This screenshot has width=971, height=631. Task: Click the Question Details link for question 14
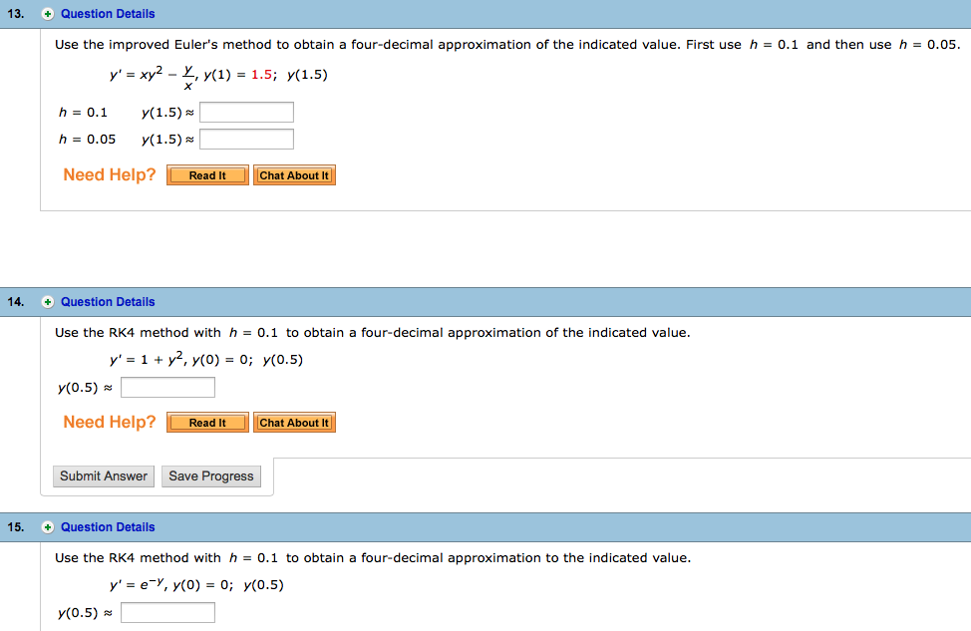(x=109, y=301)
